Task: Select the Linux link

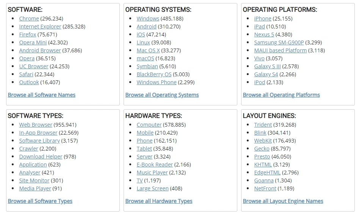Action: click(143, 42)
